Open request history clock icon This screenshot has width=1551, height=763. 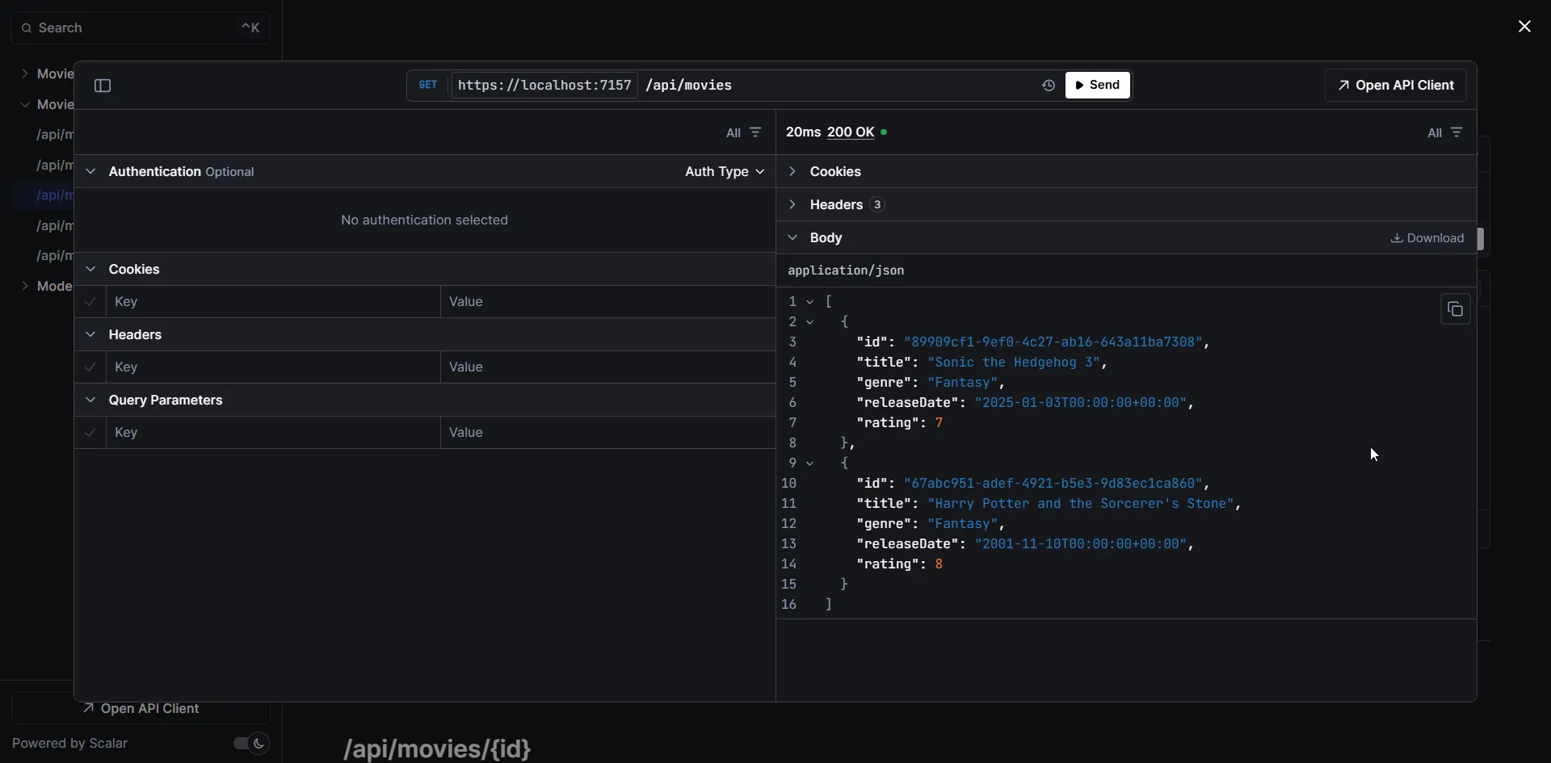pos(1048,86)
